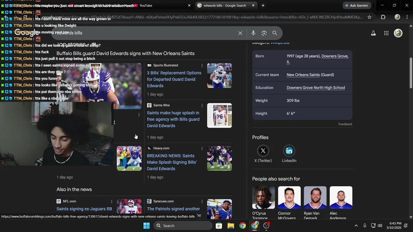Open Chrome extensions puzzle icon
The height and width of the screenshot is (232, 413).
[x=383, y=17]
